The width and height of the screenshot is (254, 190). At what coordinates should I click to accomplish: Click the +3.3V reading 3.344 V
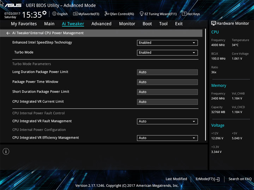point(216,152)
